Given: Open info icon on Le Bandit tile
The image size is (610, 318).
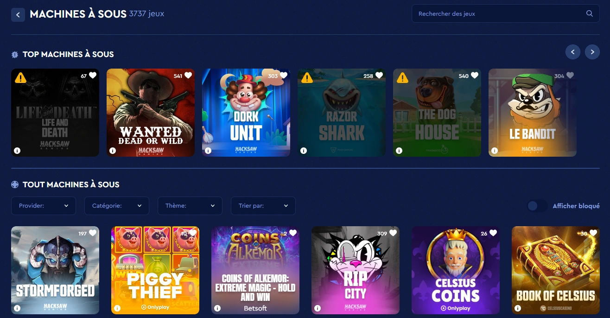Looking at the screenshot, I should [x=495, y=151].
